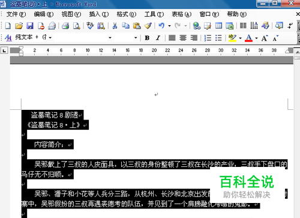Click the greyed Redo arrow icon

pyautogui.click(x=178, y=26)
